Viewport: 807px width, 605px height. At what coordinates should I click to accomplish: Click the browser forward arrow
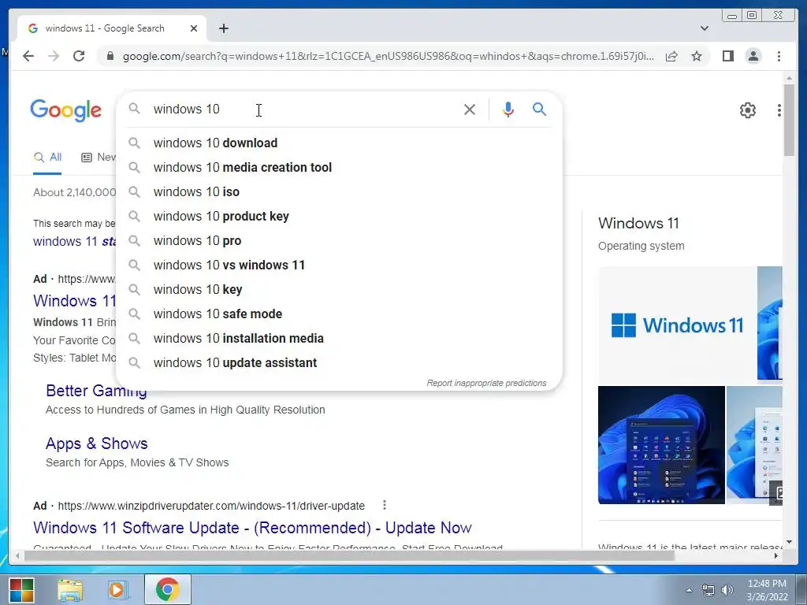(54, 56)
